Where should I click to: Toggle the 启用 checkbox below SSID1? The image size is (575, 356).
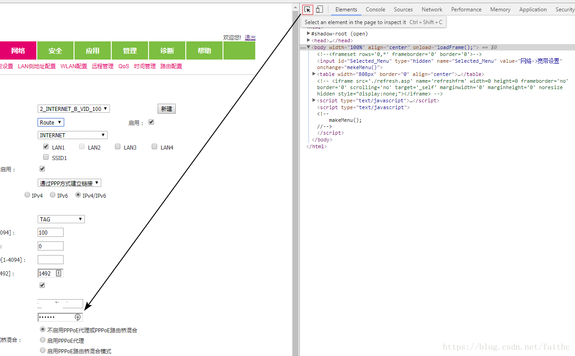point(42,169)
